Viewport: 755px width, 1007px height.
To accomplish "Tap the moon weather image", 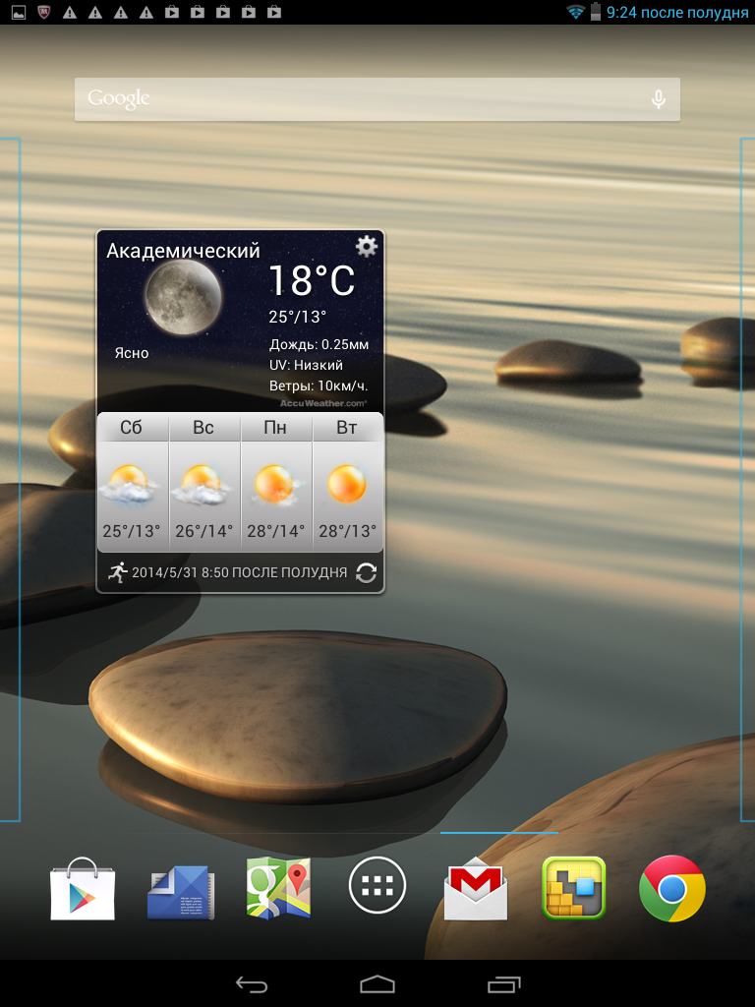I will click(183, 297).
